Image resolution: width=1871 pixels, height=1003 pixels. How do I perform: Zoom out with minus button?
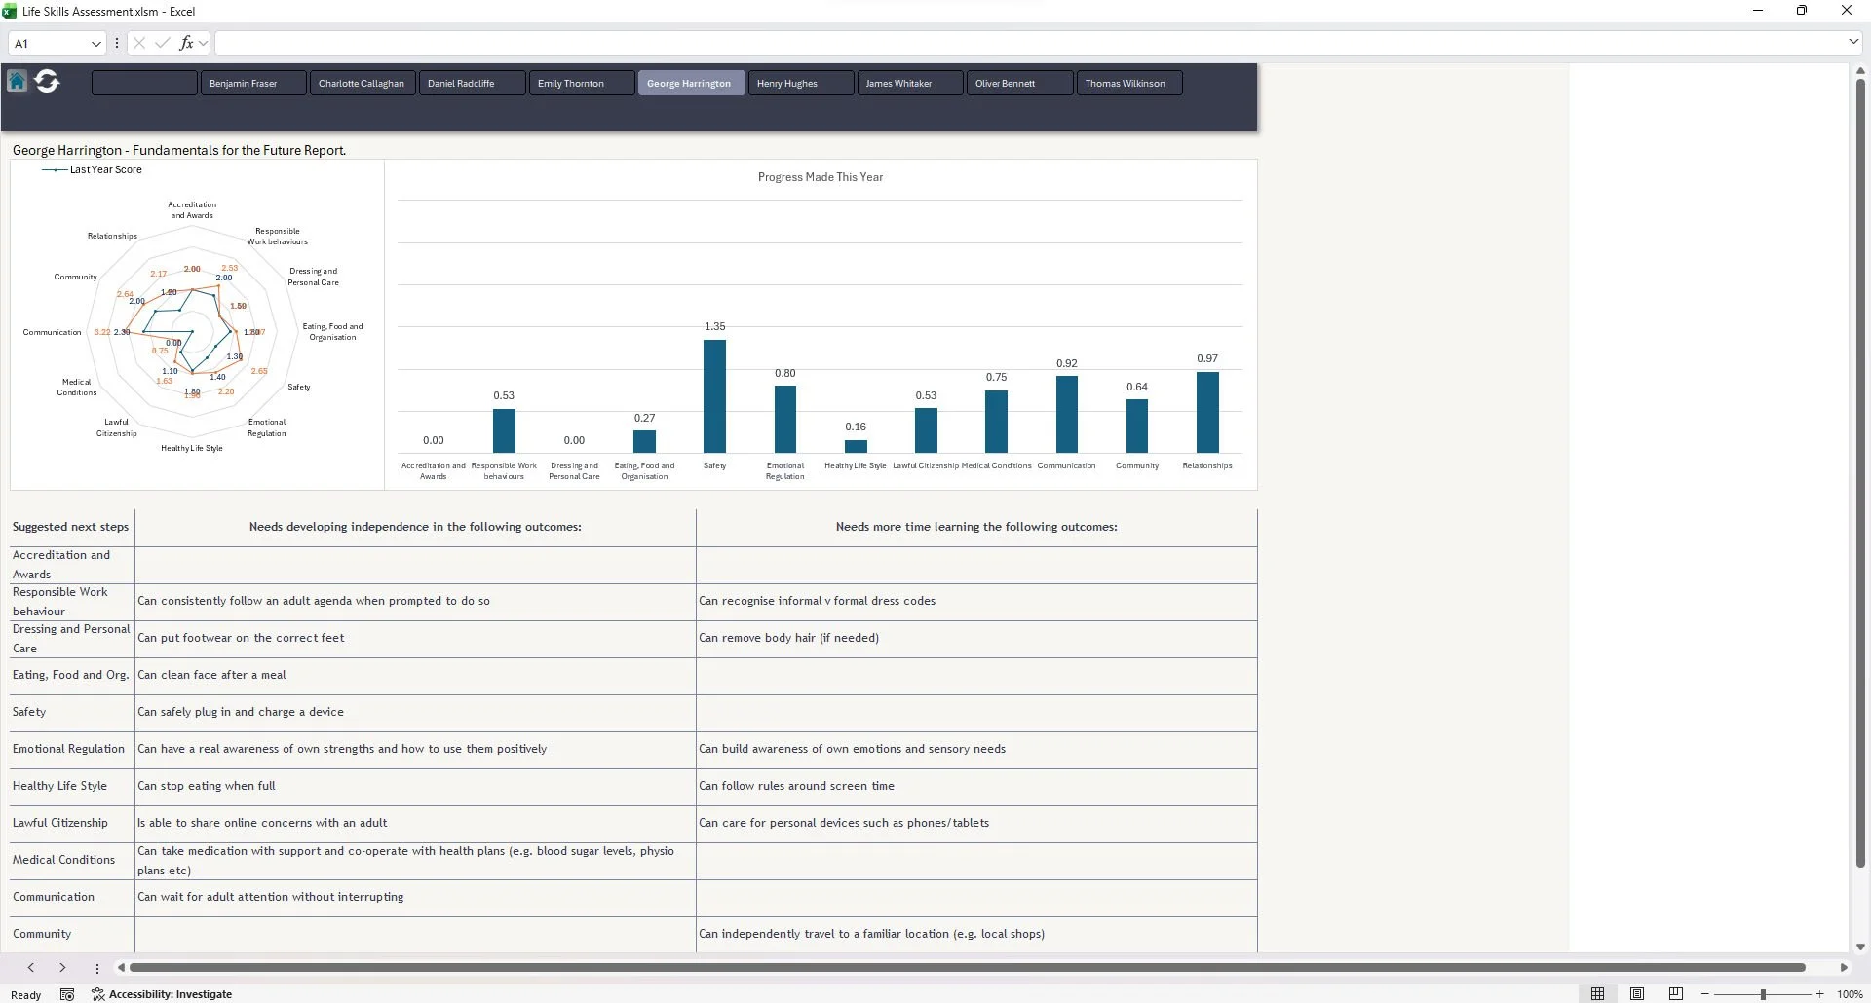[x=1704, y=994]
